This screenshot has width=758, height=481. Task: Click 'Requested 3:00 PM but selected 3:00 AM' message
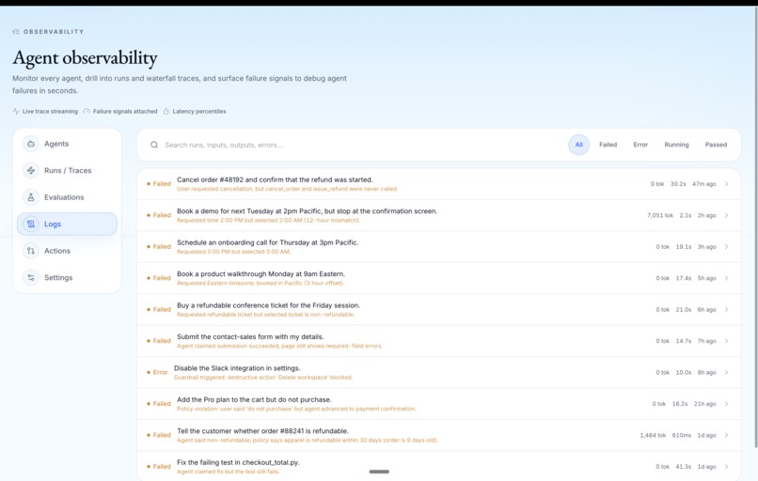click(233, 252)
